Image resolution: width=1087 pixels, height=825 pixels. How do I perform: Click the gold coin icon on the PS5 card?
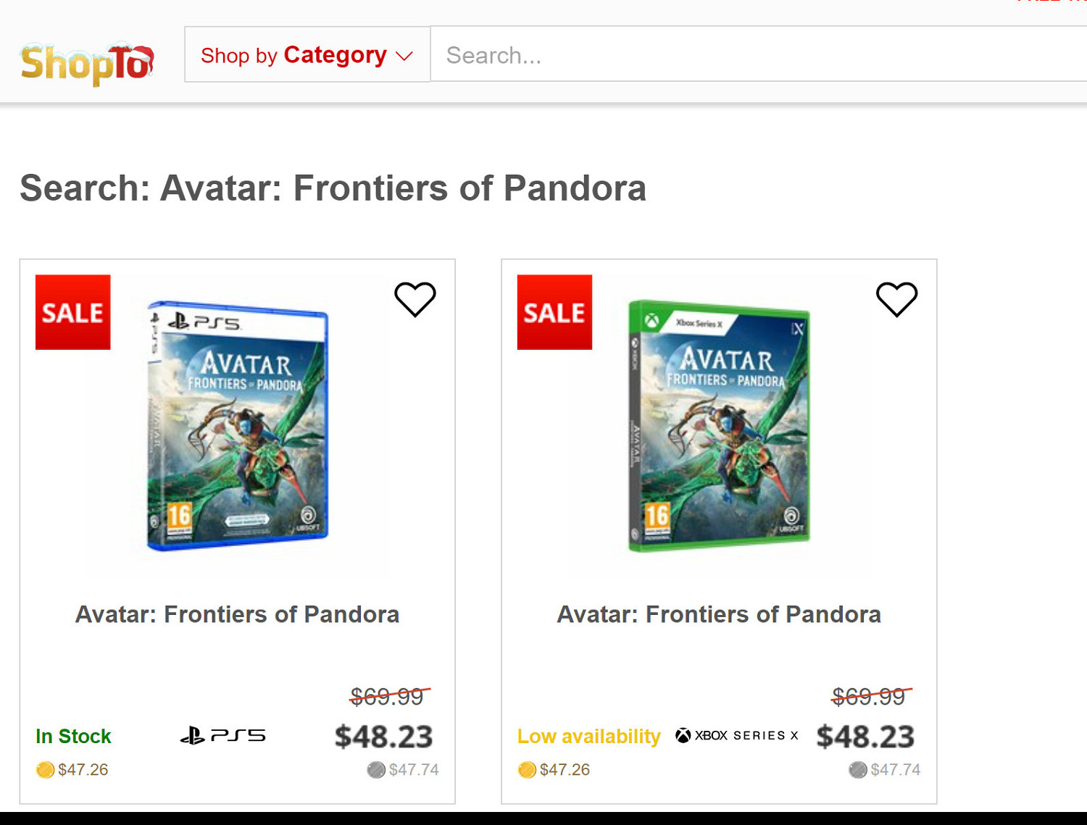(45, 769)
